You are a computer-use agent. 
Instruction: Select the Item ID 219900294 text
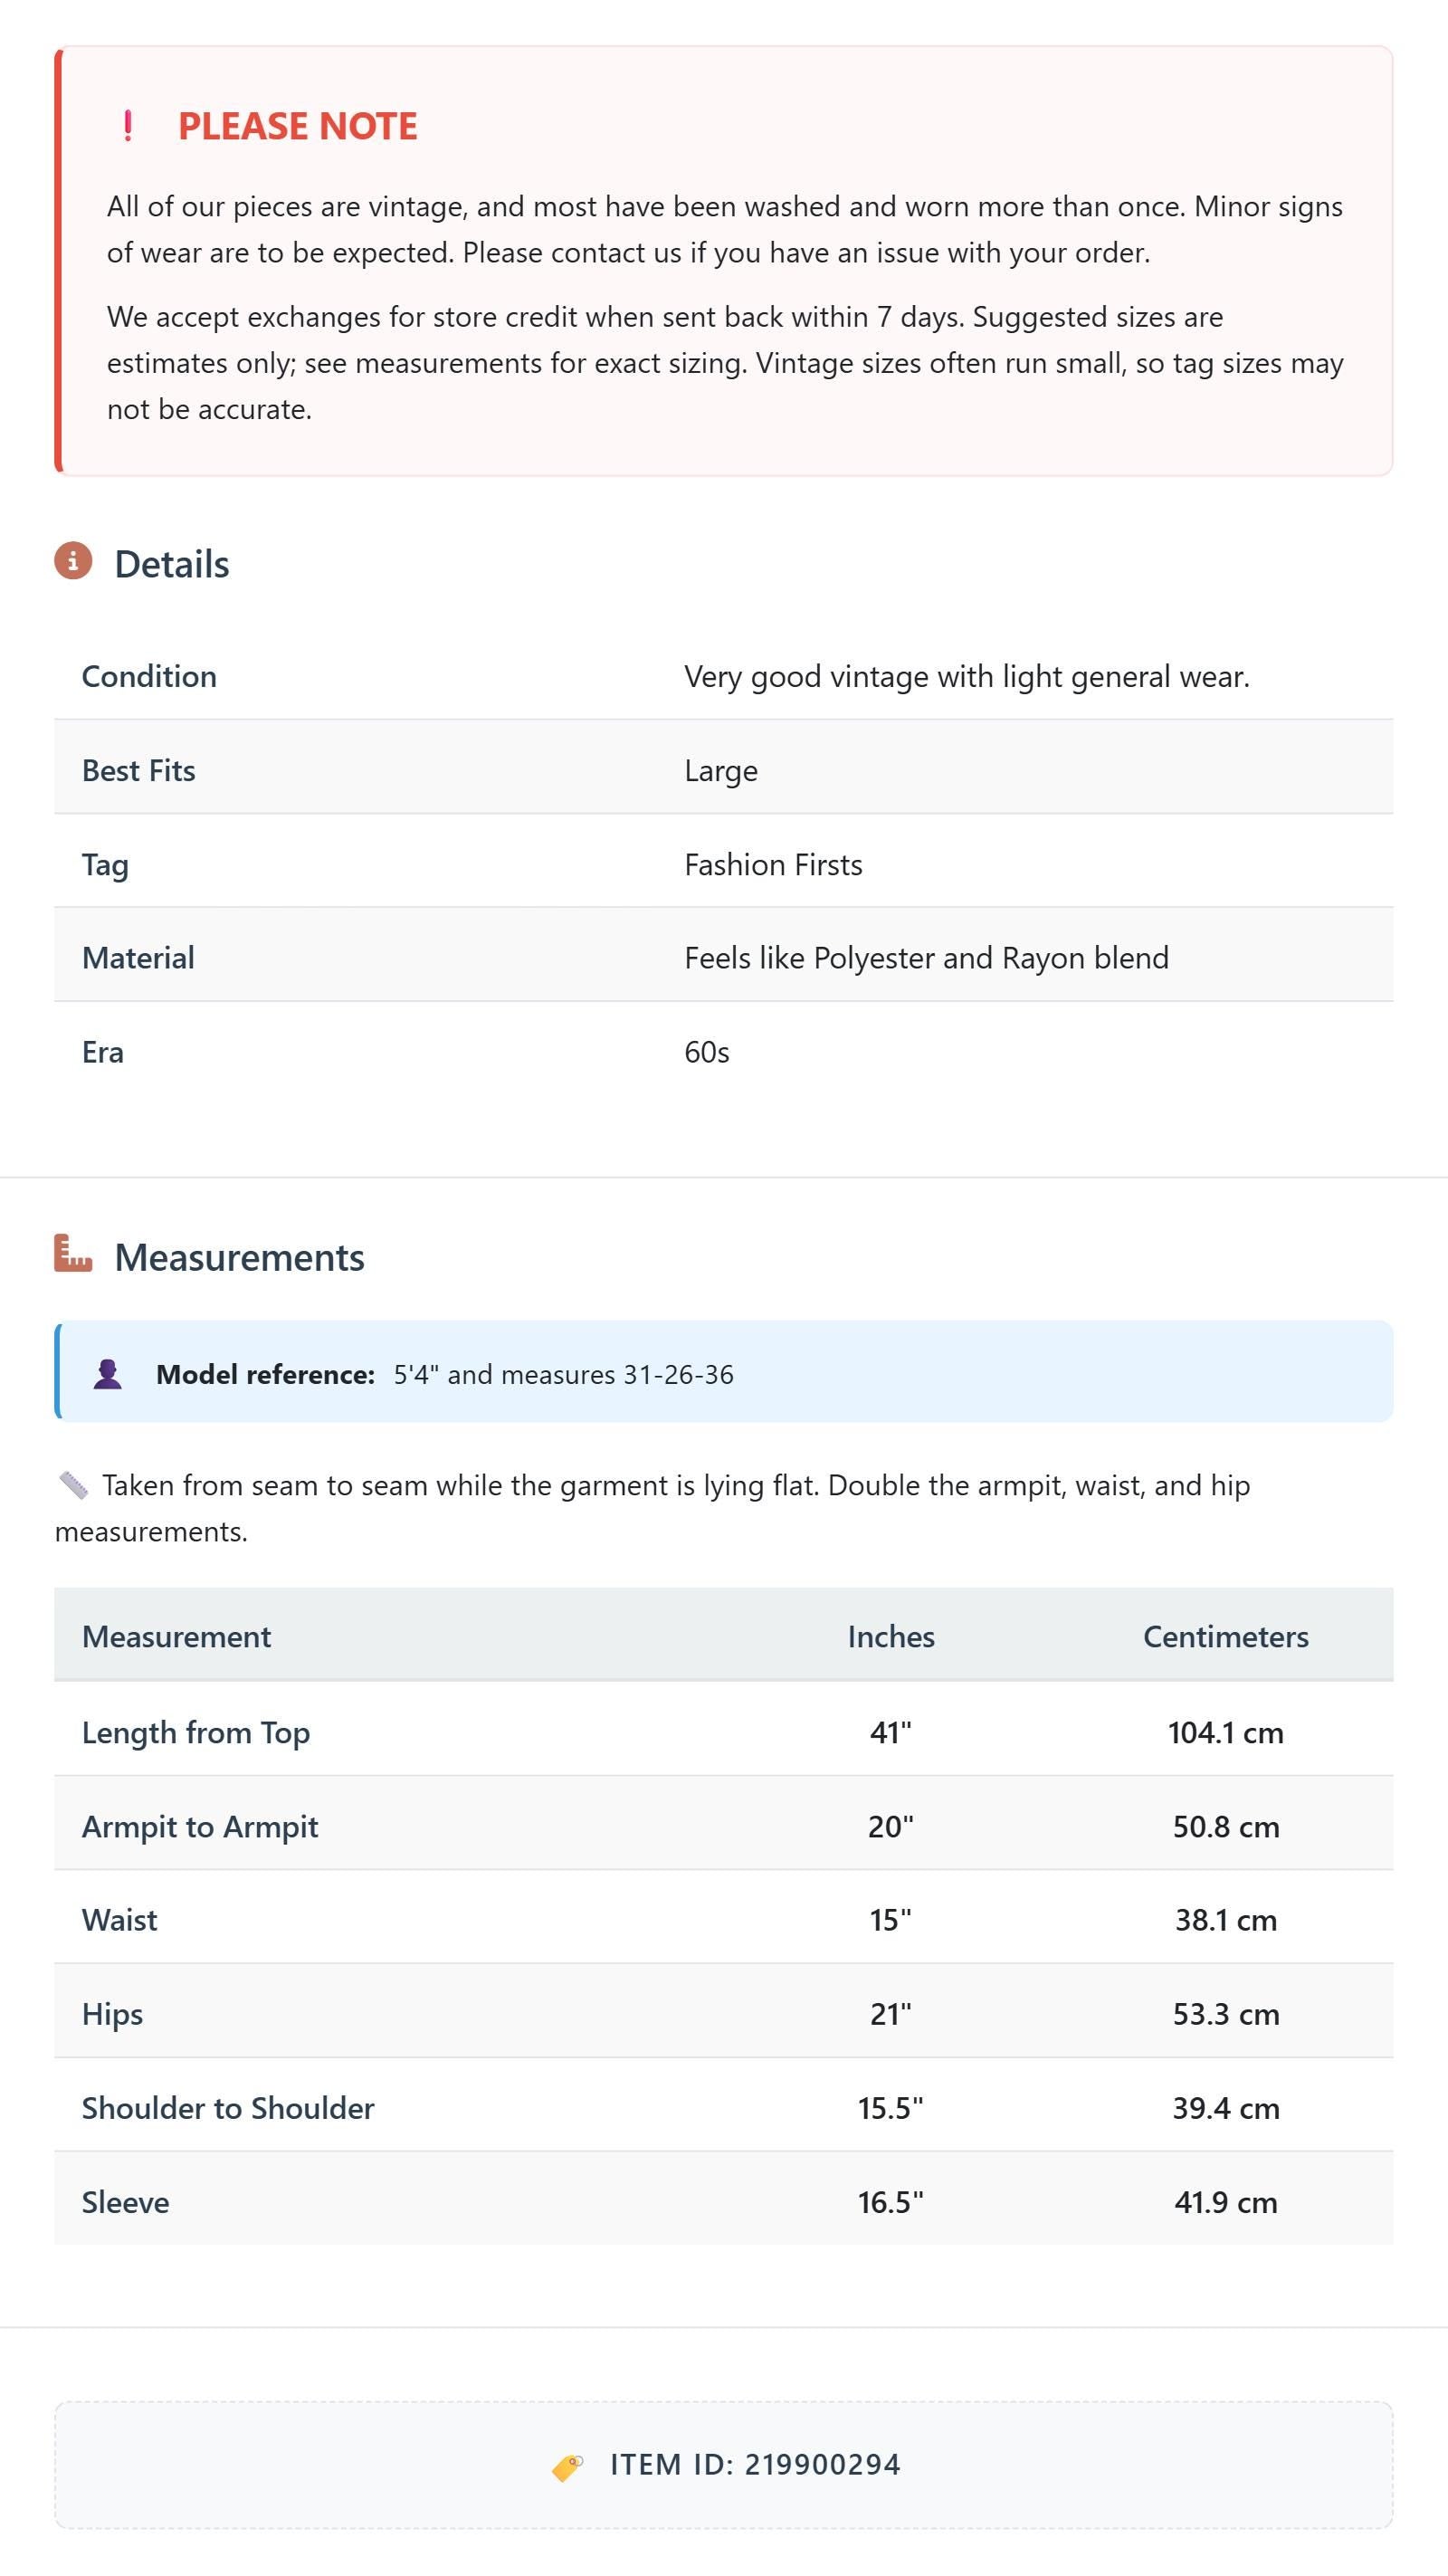tap(755, 2465)
